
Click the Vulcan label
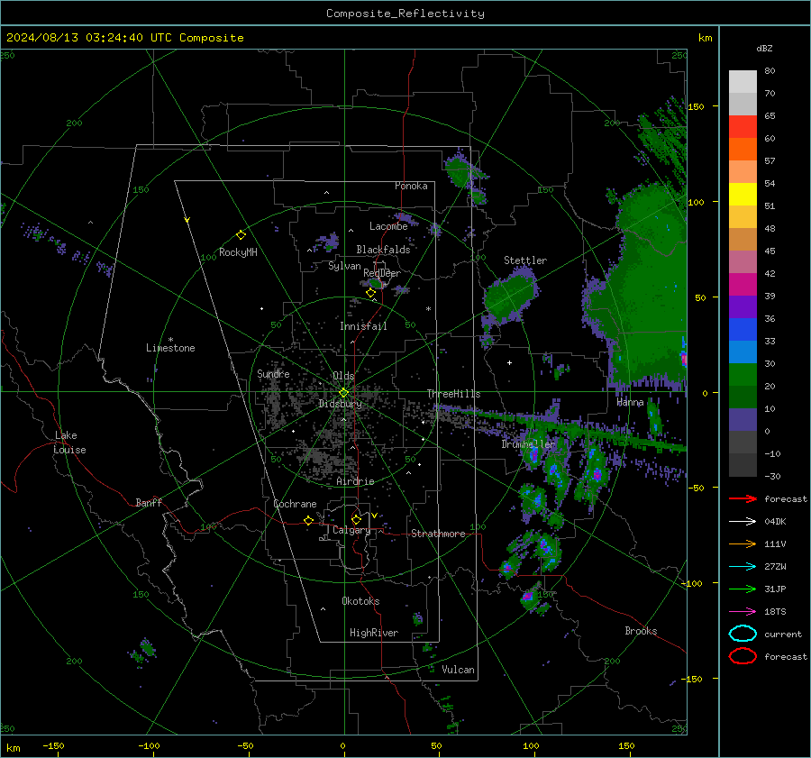pyautogui.click(x=458, y=670)
